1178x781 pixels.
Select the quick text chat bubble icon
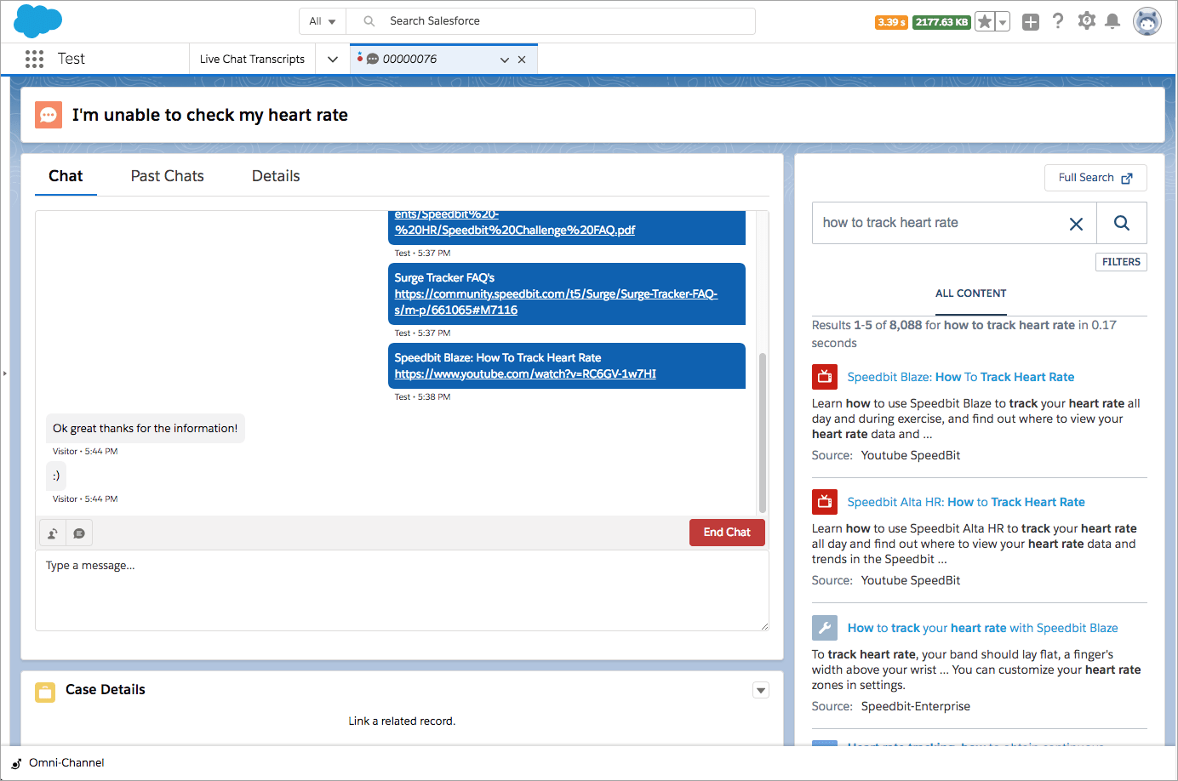tap(79, 533)
